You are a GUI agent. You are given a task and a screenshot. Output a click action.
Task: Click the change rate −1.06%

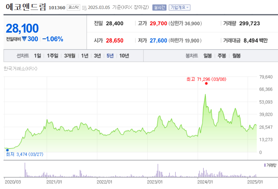[53, 39]
